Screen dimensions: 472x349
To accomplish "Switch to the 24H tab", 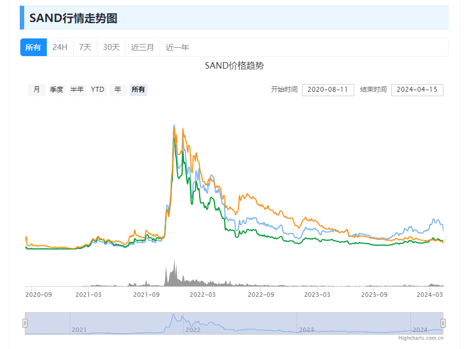I will pyautogui.click(x=60, y=47).
